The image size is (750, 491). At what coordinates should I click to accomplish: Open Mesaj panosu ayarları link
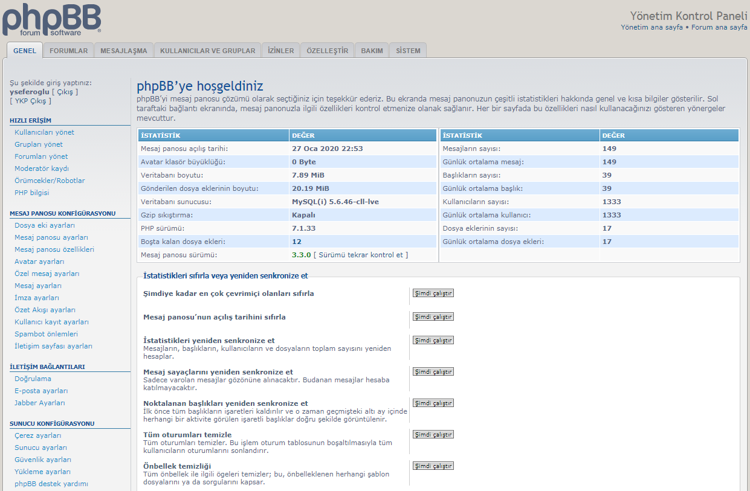click(51, 237)
